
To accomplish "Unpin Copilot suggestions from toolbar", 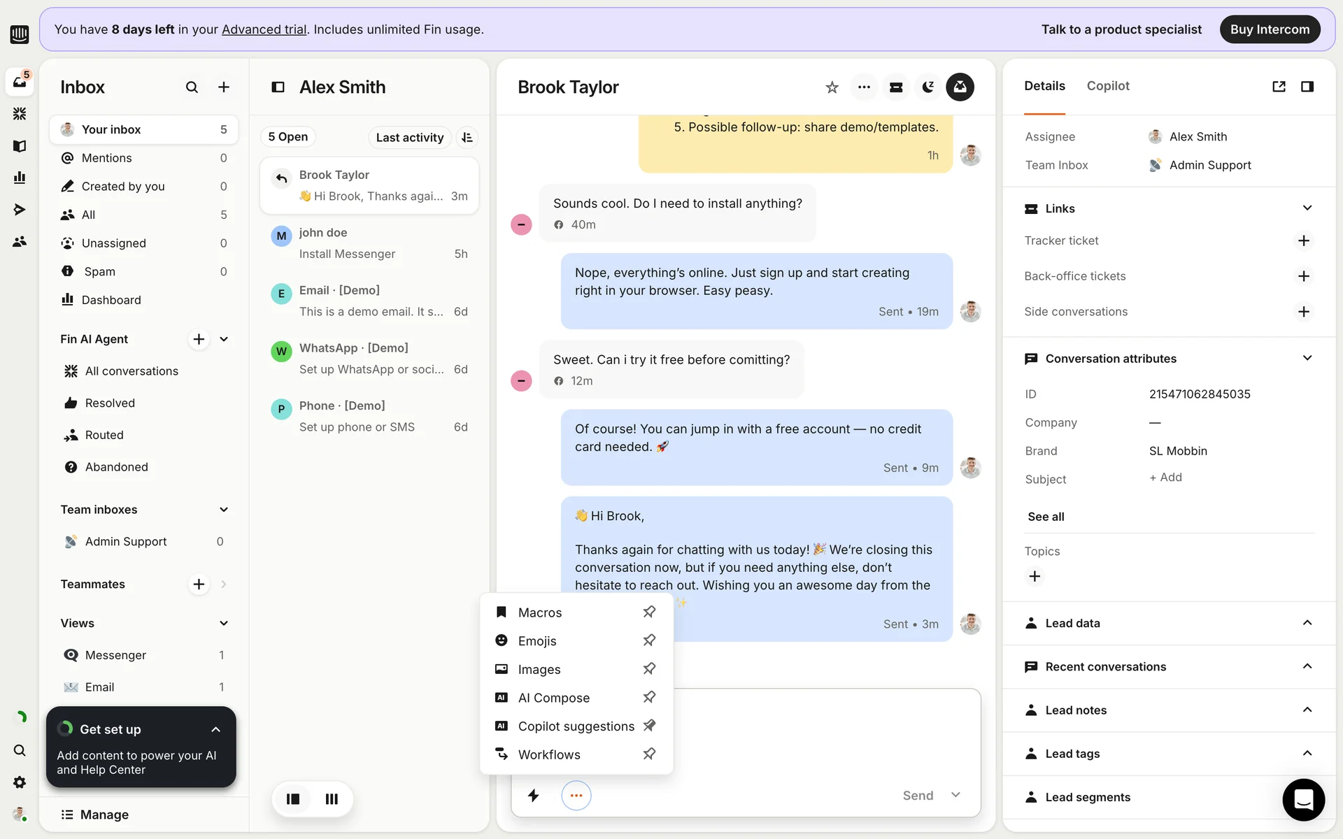I will [x=649, y=726].
